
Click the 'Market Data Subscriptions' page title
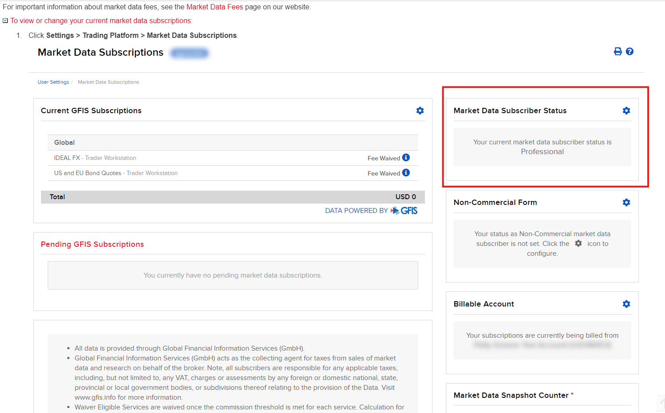(x=101, y=52)
